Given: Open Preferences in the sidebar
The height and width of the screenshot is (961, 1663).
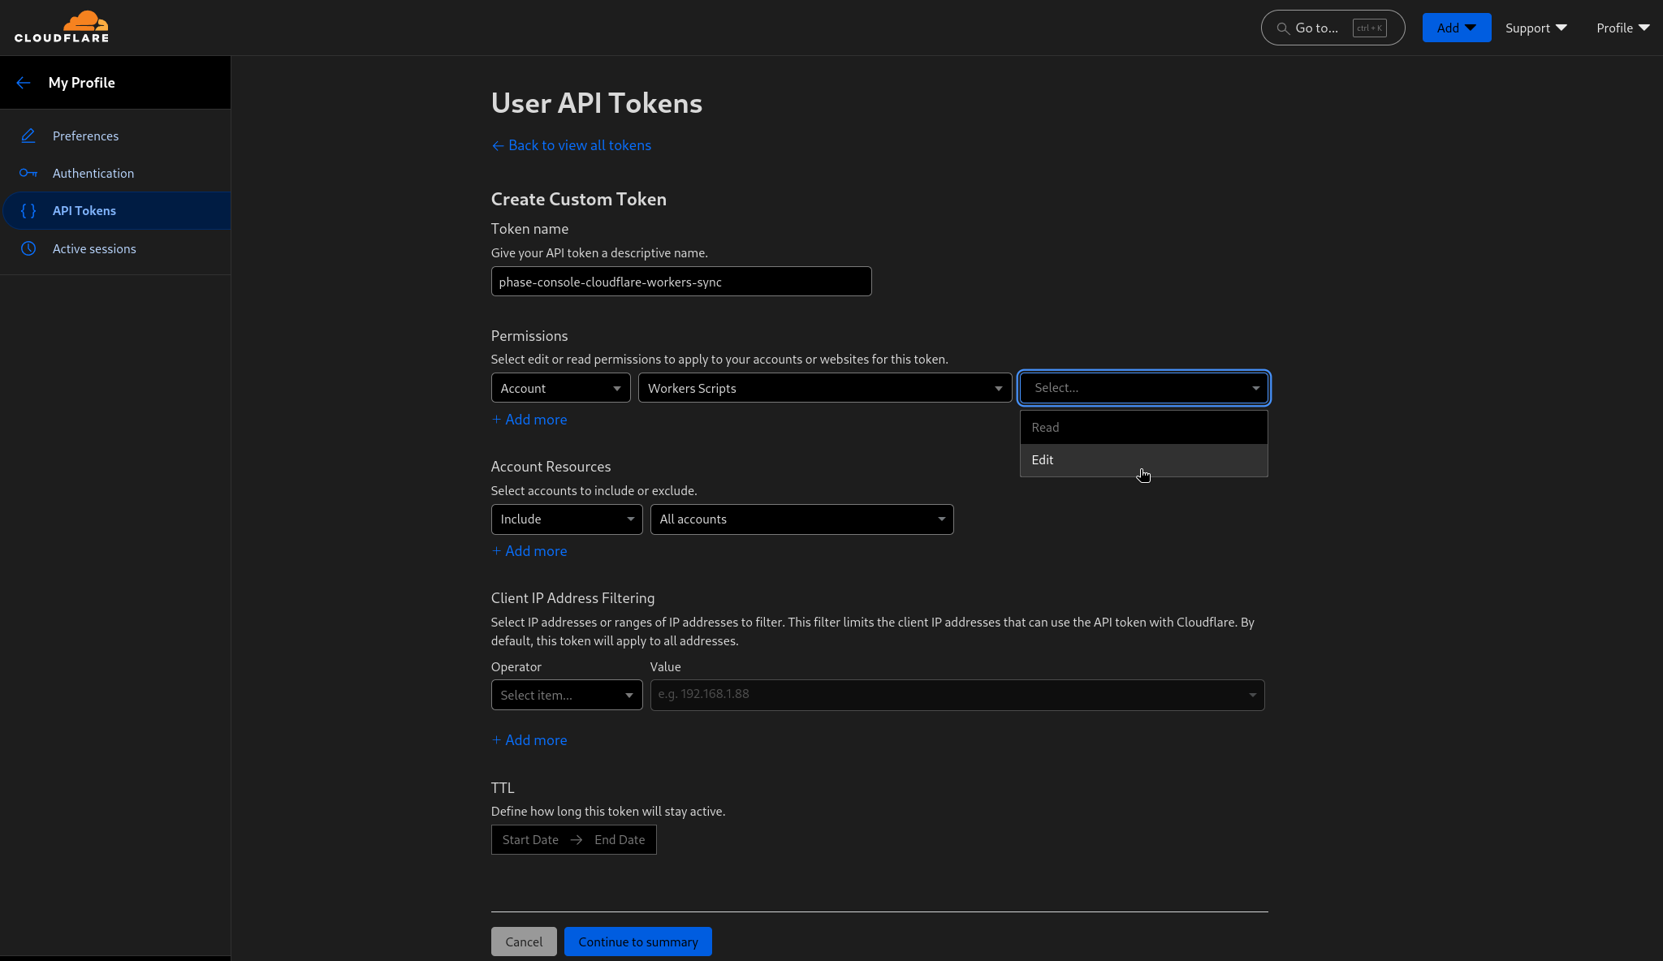Looking at the screenshot, I should (115, 136).
